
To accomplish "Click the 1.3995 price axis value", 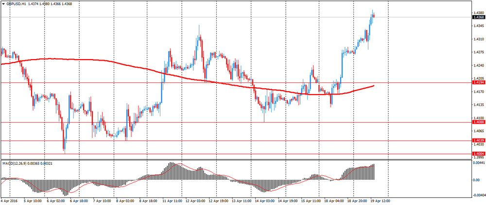I will [x=478, y=158].
